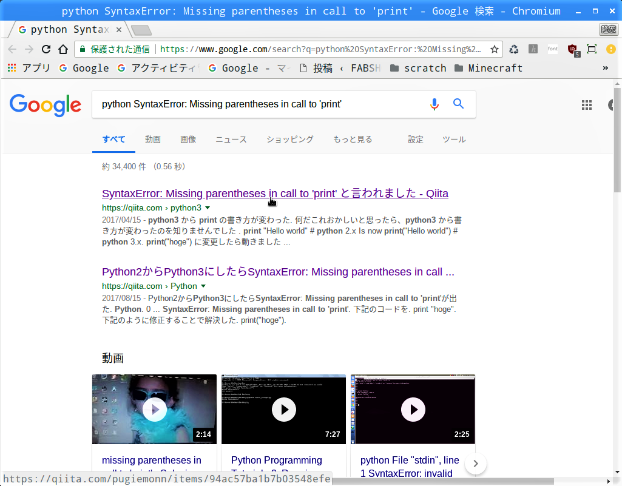Open the font extension icon
The image size is (622, 486).
(553, 49)
